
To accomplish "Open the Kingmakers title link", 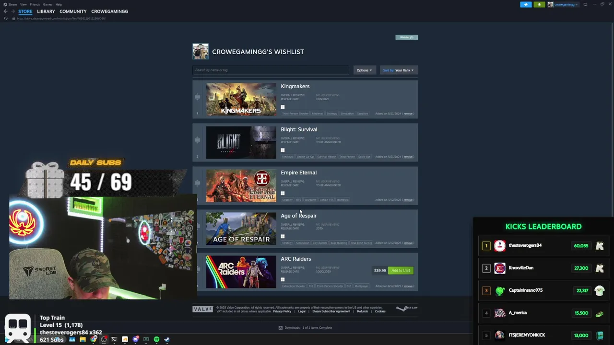I will [x=295, y=86].
